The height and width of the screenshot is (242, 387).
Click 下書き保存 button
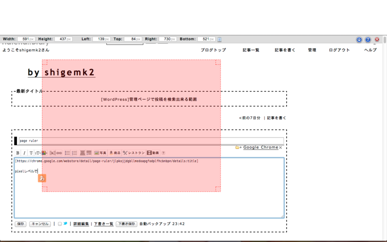pos(126,224)
